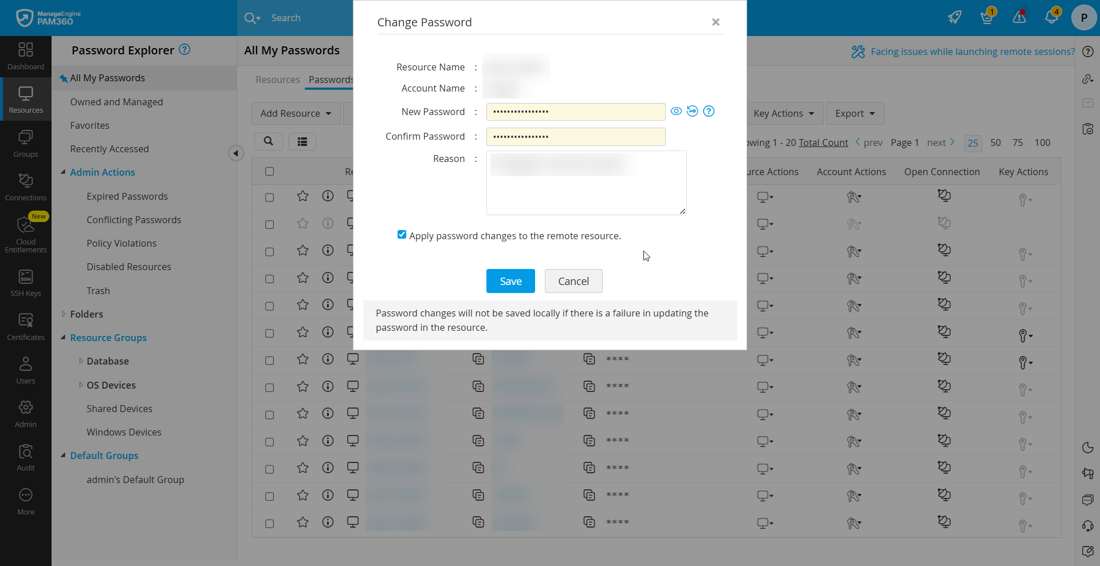Click inside the Reason text area

point(586,182)
